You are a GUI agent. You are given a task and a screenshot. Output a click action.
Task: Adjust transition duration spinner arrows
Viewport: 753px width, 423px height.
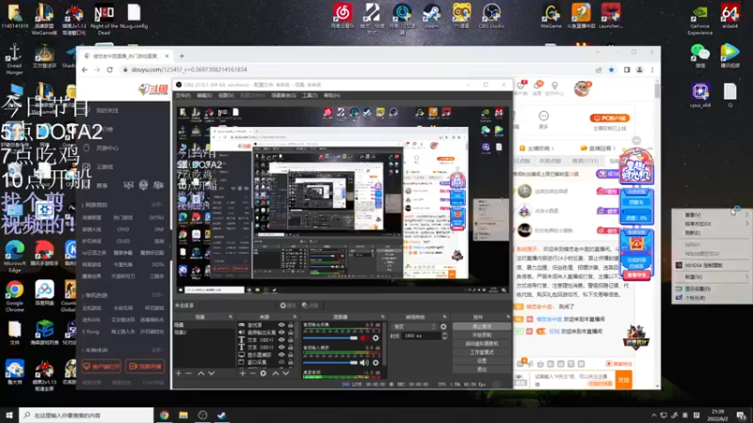click(444, 337)
